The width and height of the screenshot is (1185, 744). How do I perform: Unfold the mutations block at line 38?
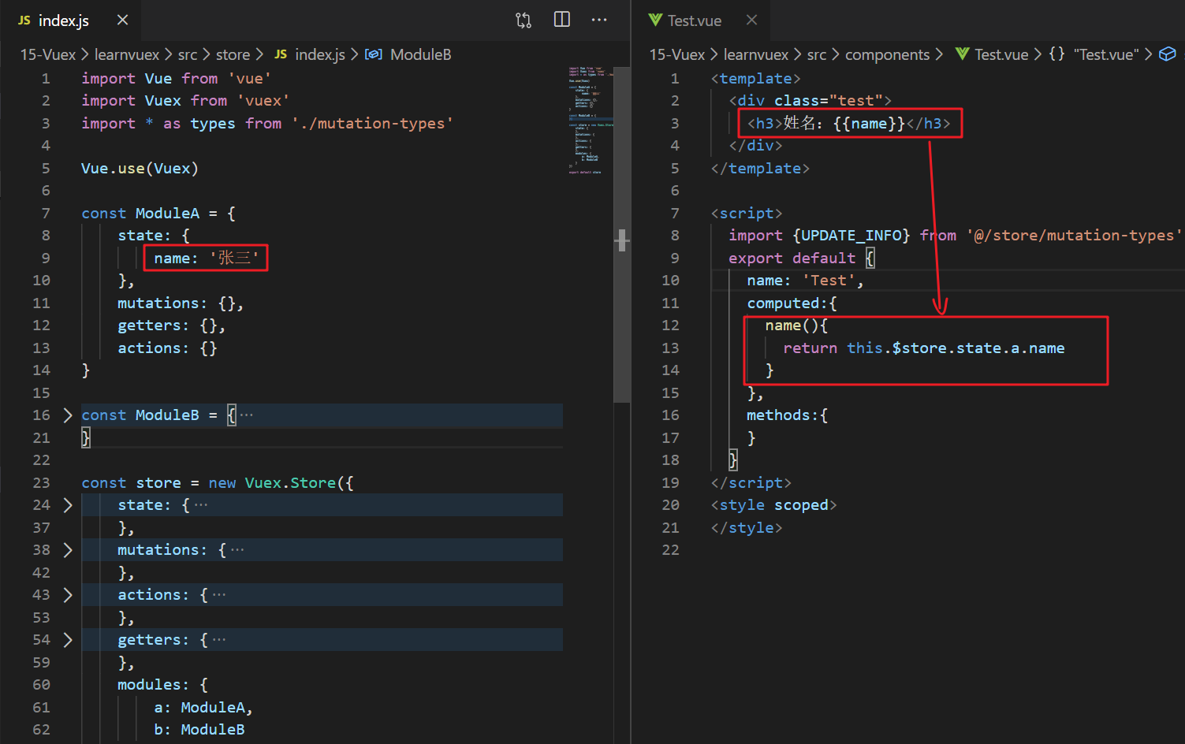click(68, 550)
